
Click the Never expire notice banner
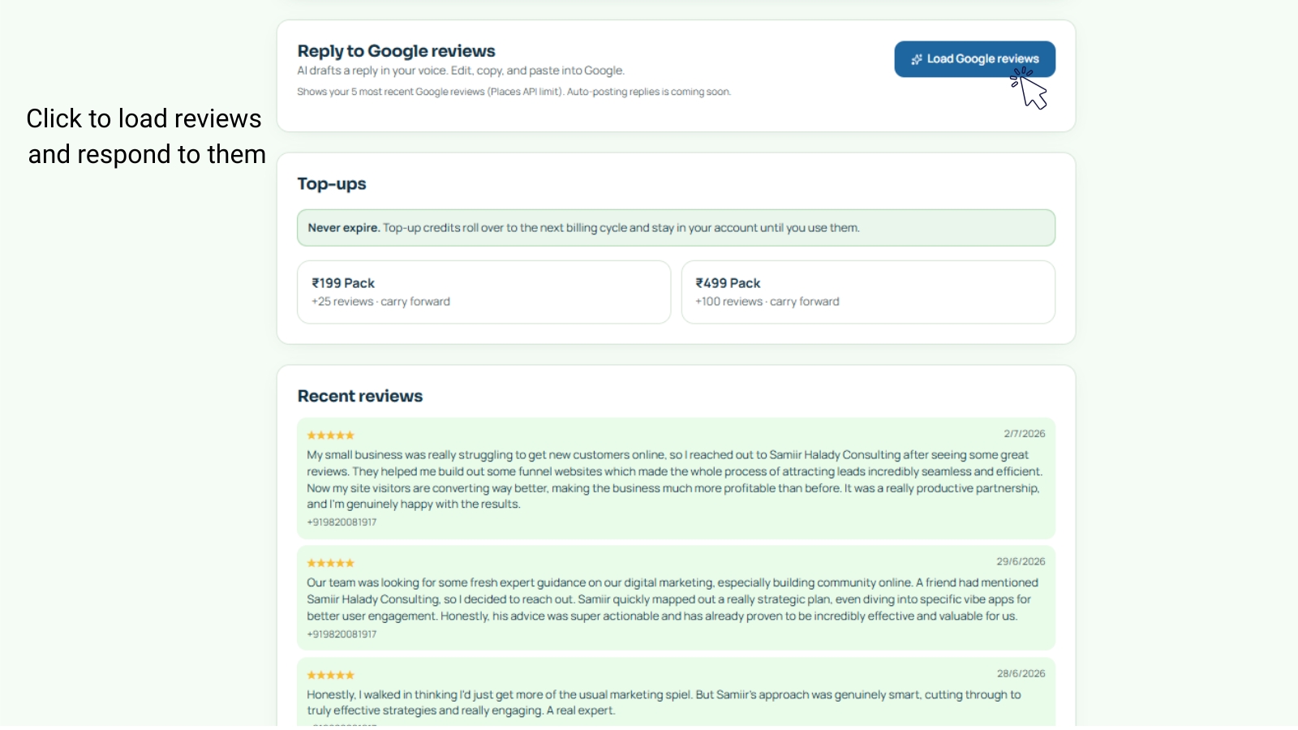click(676, 228)
